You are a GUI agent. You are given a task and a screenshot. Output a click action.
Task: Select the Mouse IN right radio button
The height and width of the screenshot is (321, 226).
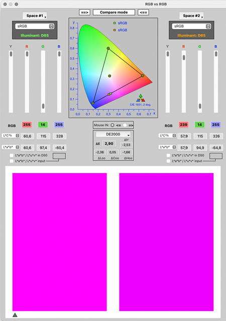point(125,125)
